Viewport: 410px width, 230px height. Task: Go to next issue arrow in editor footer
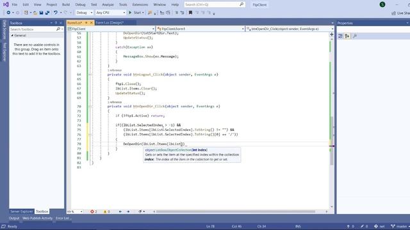128,211
